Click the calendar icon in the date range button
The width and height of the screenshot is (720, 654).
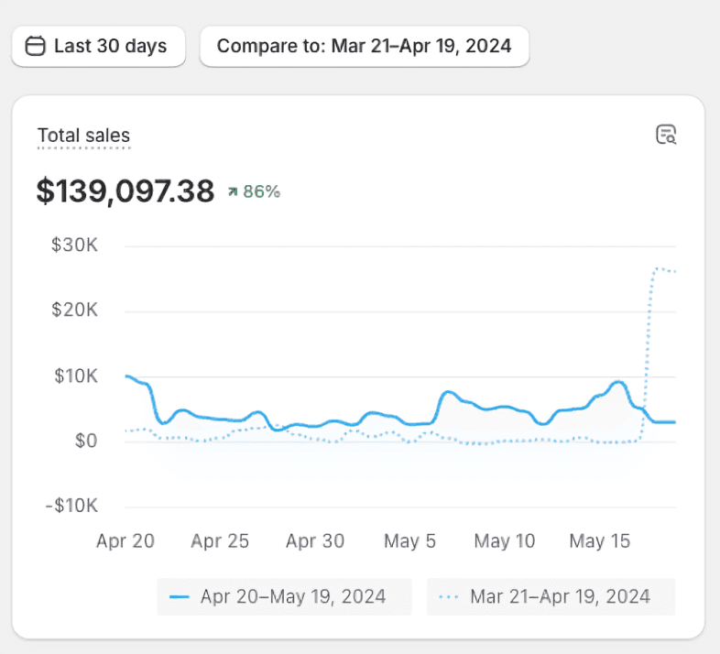click(x=35, y=46)
